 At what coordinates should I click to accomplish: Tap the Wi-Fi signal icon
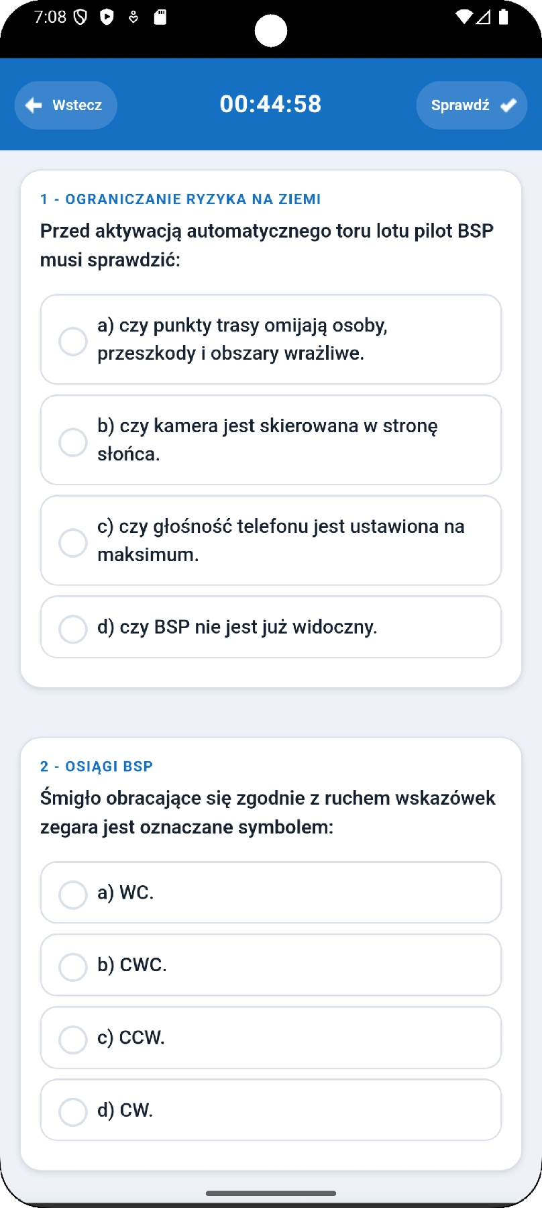click(464, 17)
